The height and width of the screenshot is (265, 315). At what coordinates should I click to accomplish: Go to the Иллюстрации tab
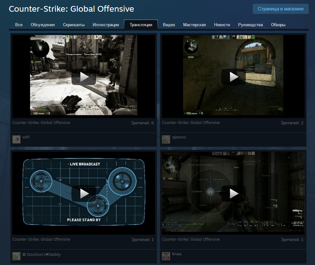(x=106, y=25)
